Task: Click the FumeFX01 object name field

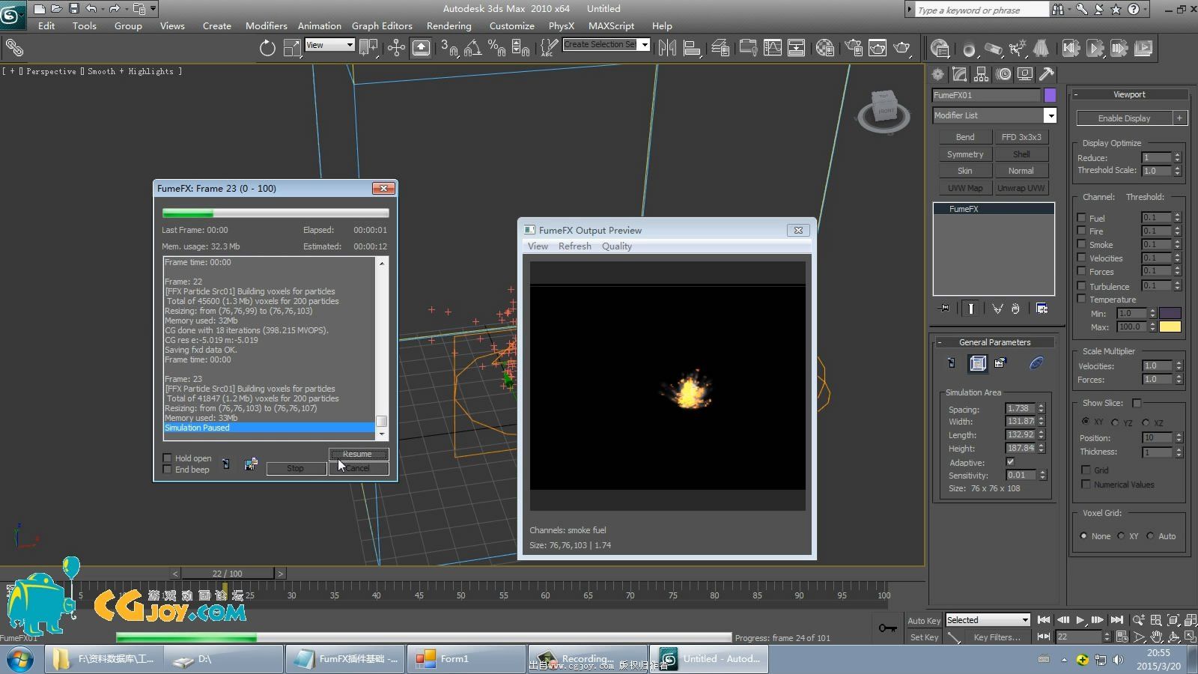Action: click(986, 95)
